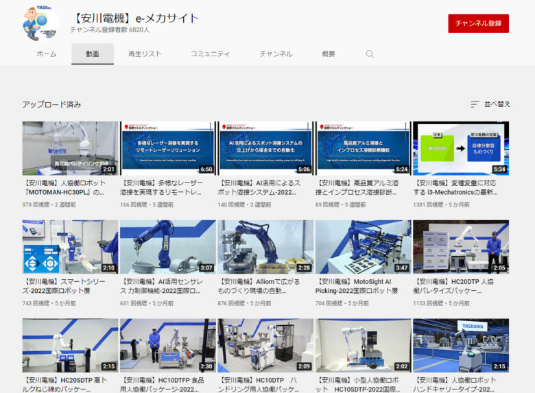Click the channel title 【安川電機】e-メカサイト

(x=136, y=18)
